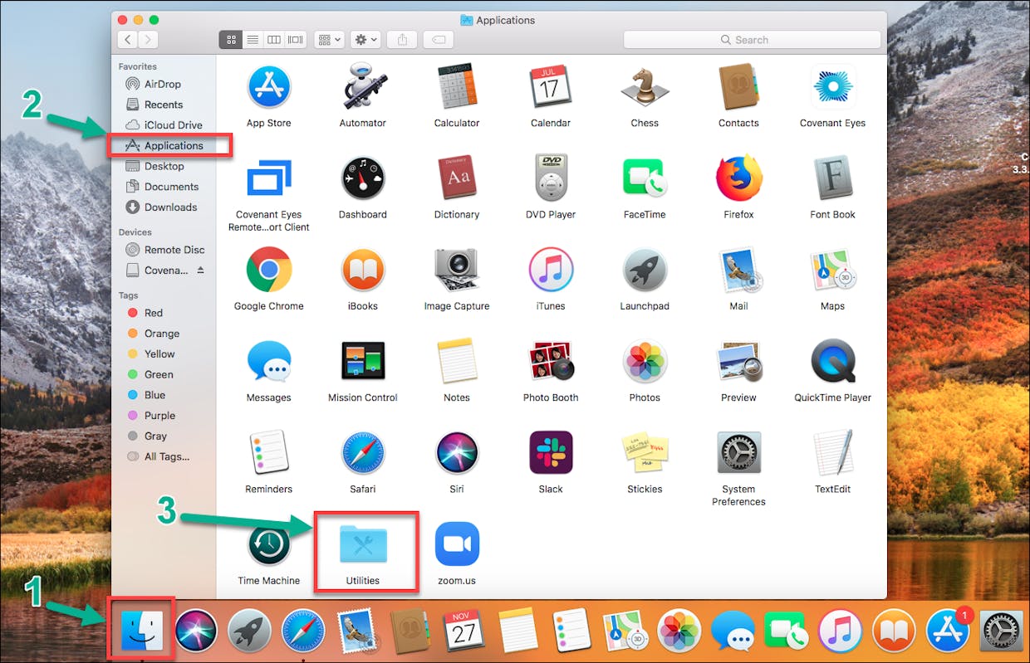Open Google Chrome app icon
Screen dimensions: 1030x663
click(x=268, y=270)
